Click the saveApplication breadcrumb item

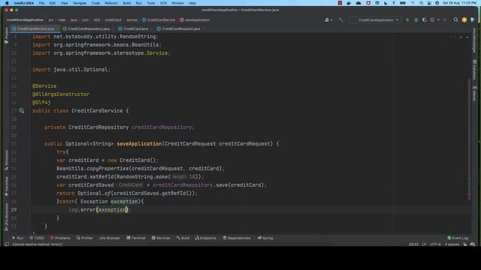point(195,20)
